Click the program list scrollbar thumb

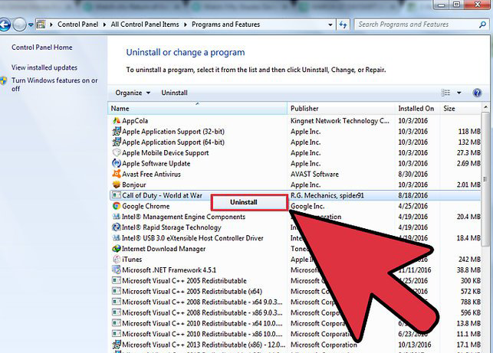486,179
